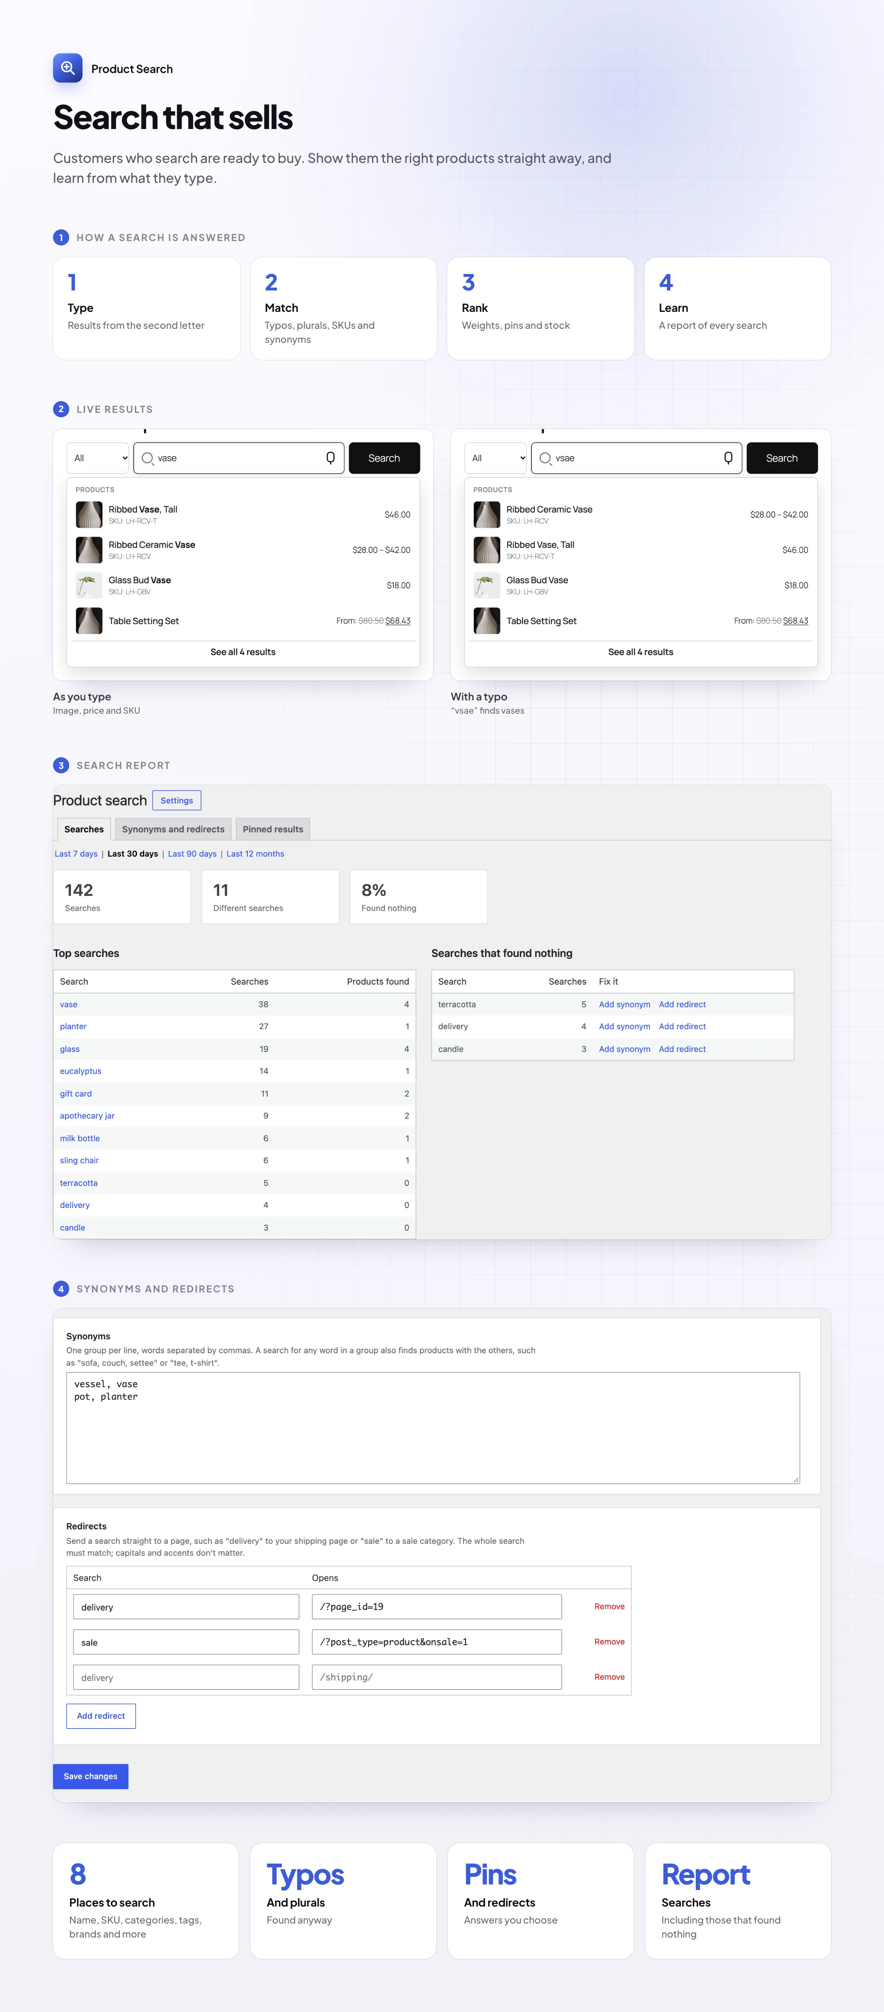Viewport: 884px width, 2012px height.
Task: Click the Search button next to the "vase" field
Action: pos(384,459)
